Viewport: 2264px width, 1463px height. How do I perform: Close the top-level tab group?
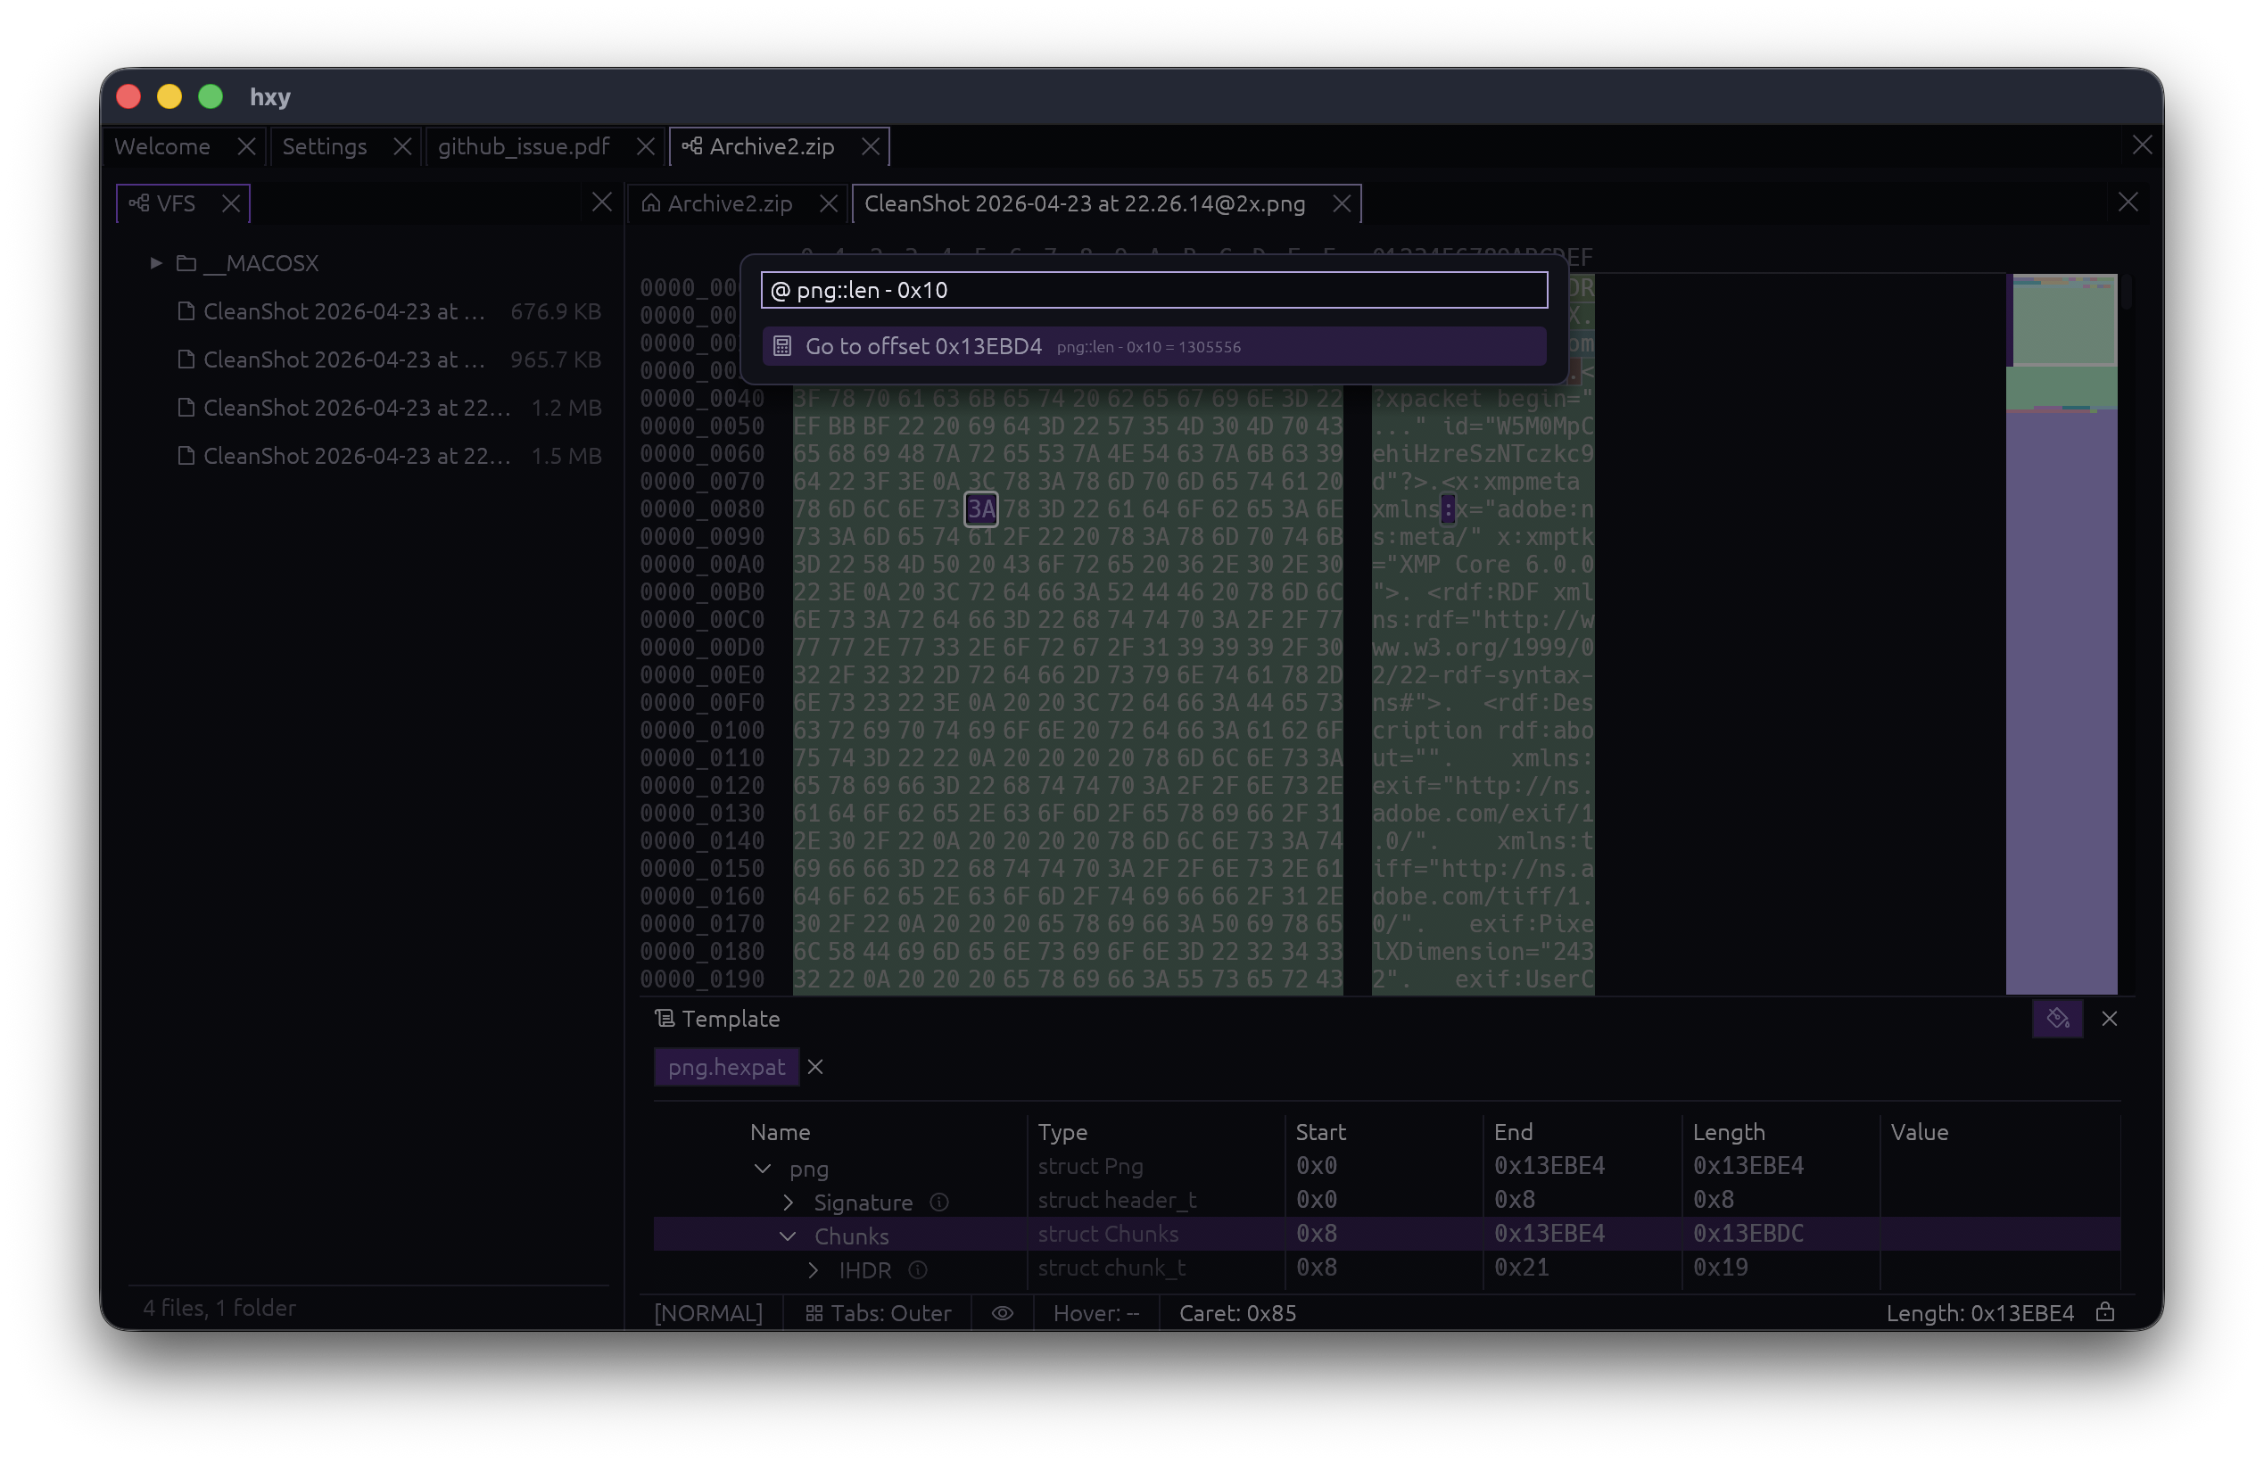point(2142,145)
